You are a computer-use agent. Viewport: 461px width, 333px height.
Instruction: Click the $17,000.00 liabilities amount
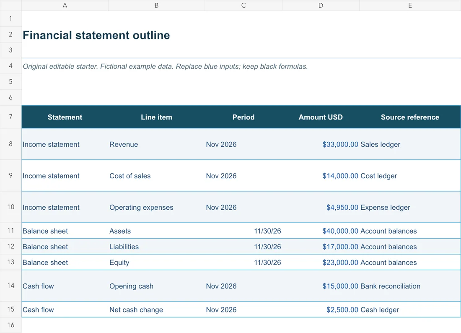point(340,247)
